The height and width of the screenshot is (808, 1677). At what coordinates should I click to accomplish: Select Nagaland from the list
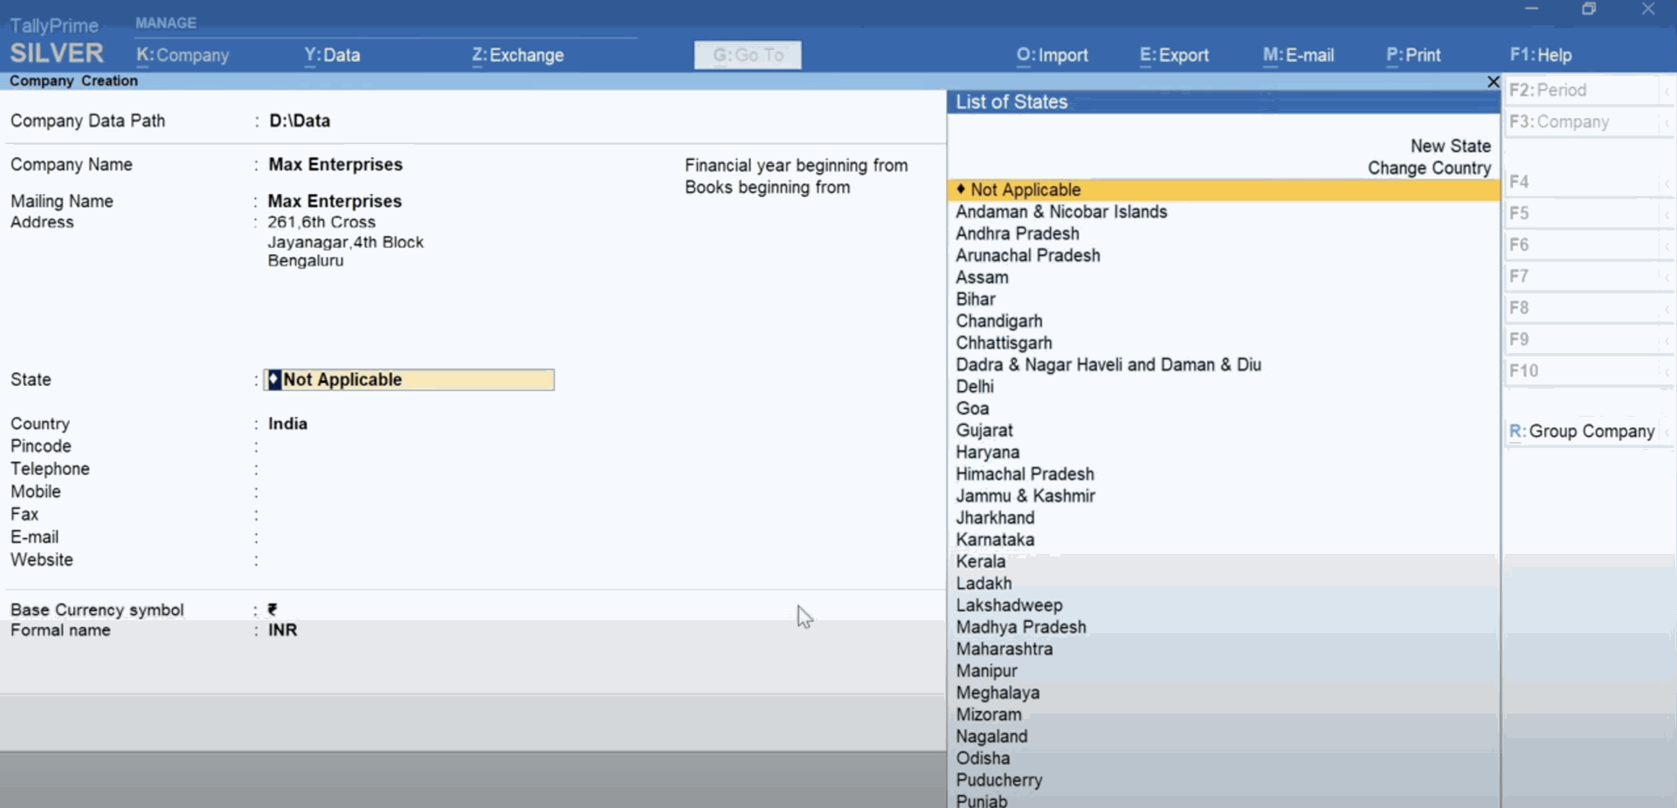pos(991,735)
